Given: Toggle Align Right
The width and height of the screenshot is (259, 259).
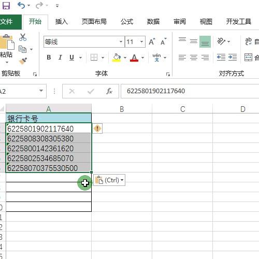Looking at the screenshot, I should click(x=205, y=57).
